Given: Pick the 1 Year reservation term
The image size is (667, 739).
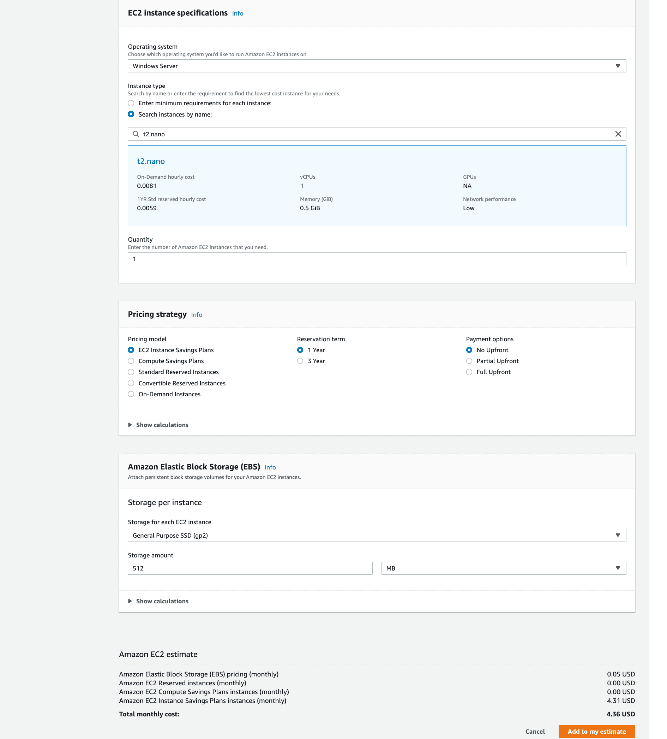Looking at the screenshot, I should (300, 350).
